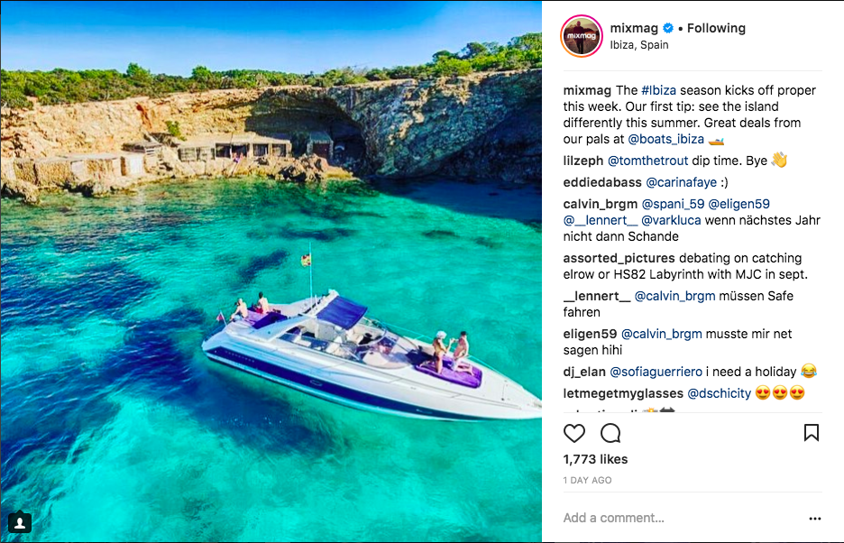Open the three-dots more options menu
The width and height of the screenshot is (844, 543).
point(815,519)
